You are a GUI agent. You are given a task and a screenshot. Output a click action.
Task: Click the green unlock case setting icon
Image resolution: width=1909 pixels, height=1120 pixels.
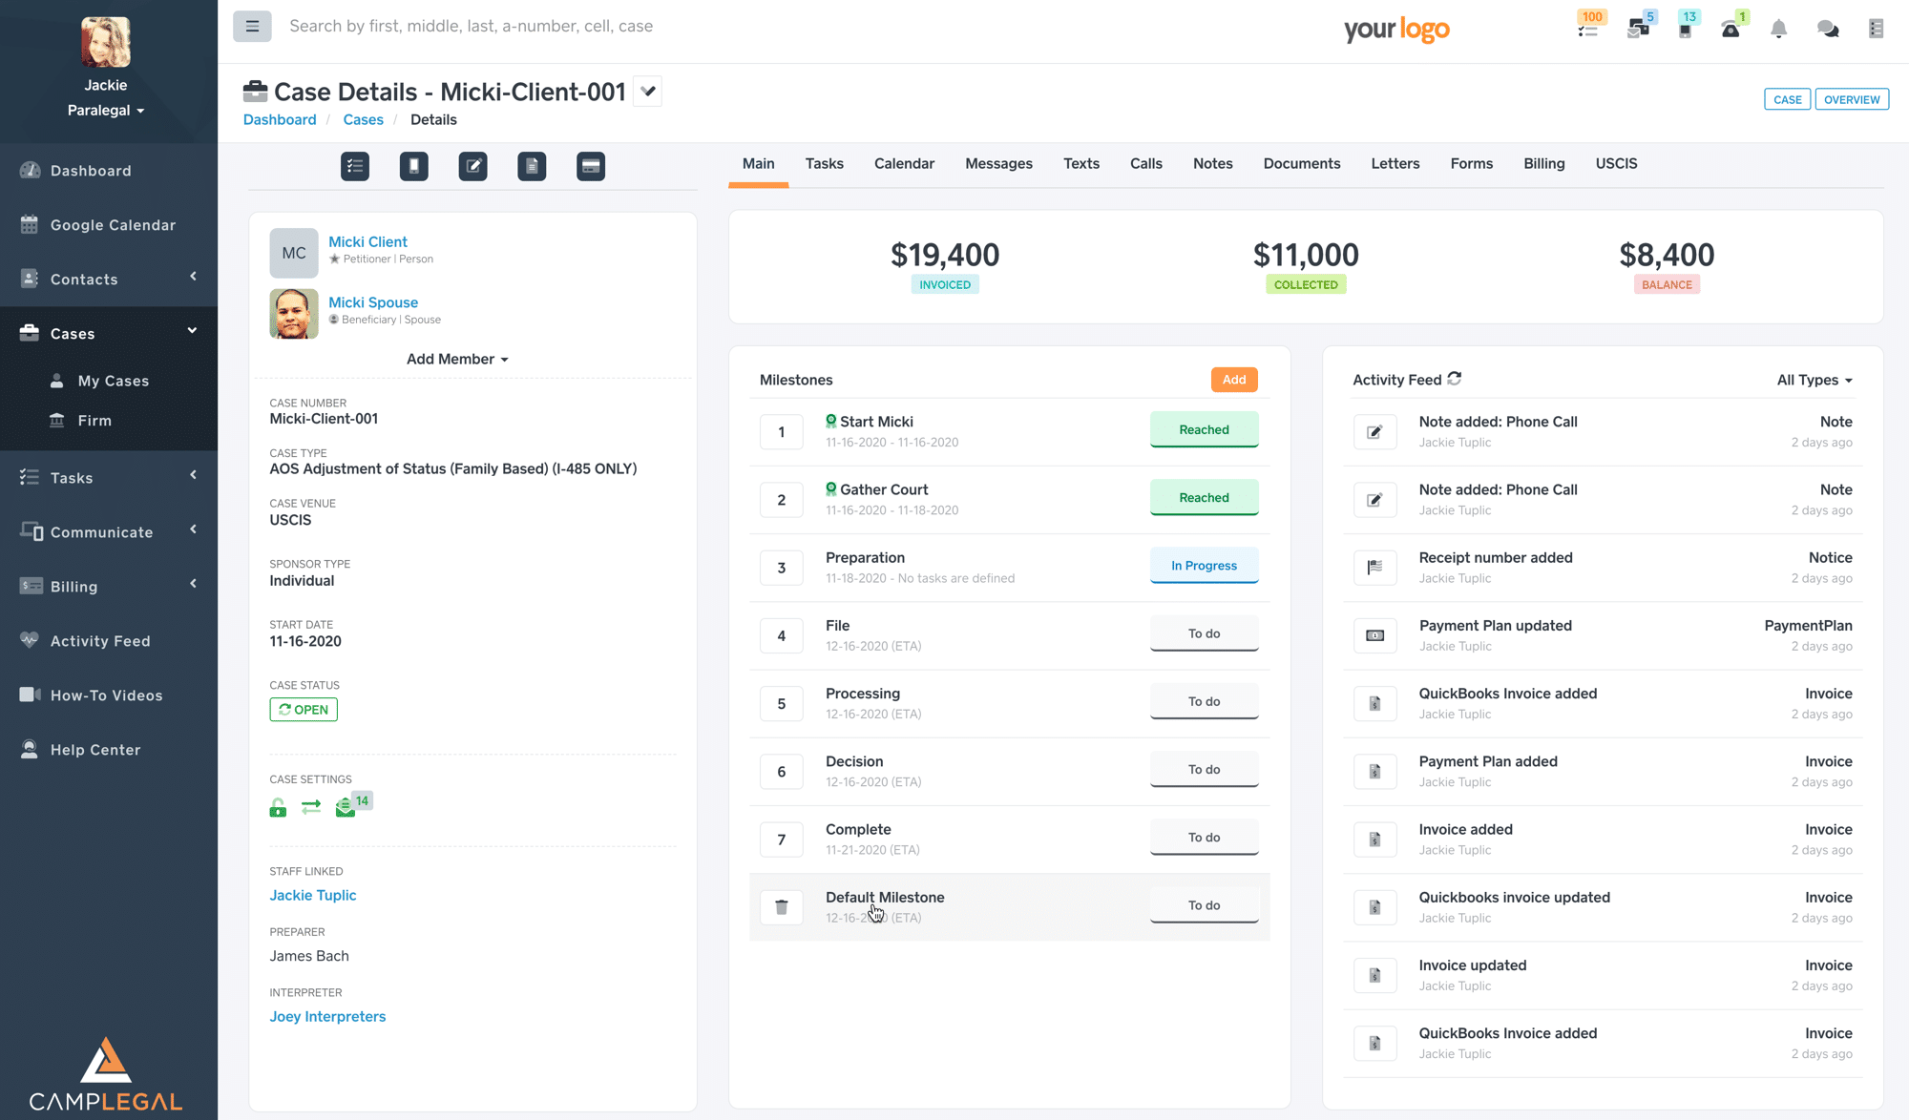click(x=278, y=808)
